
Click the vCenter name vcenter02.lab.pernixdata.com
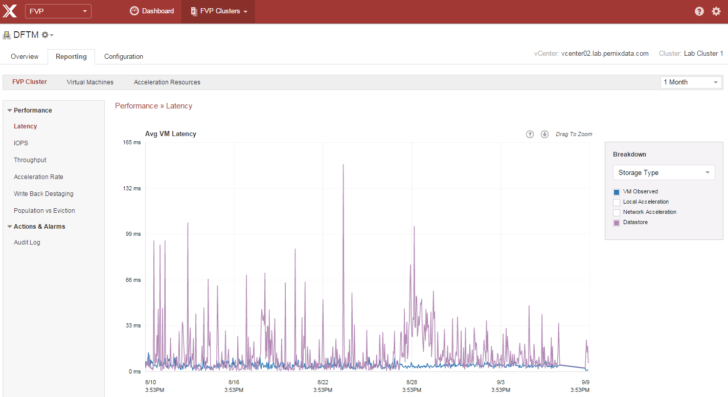pos(605,54)
